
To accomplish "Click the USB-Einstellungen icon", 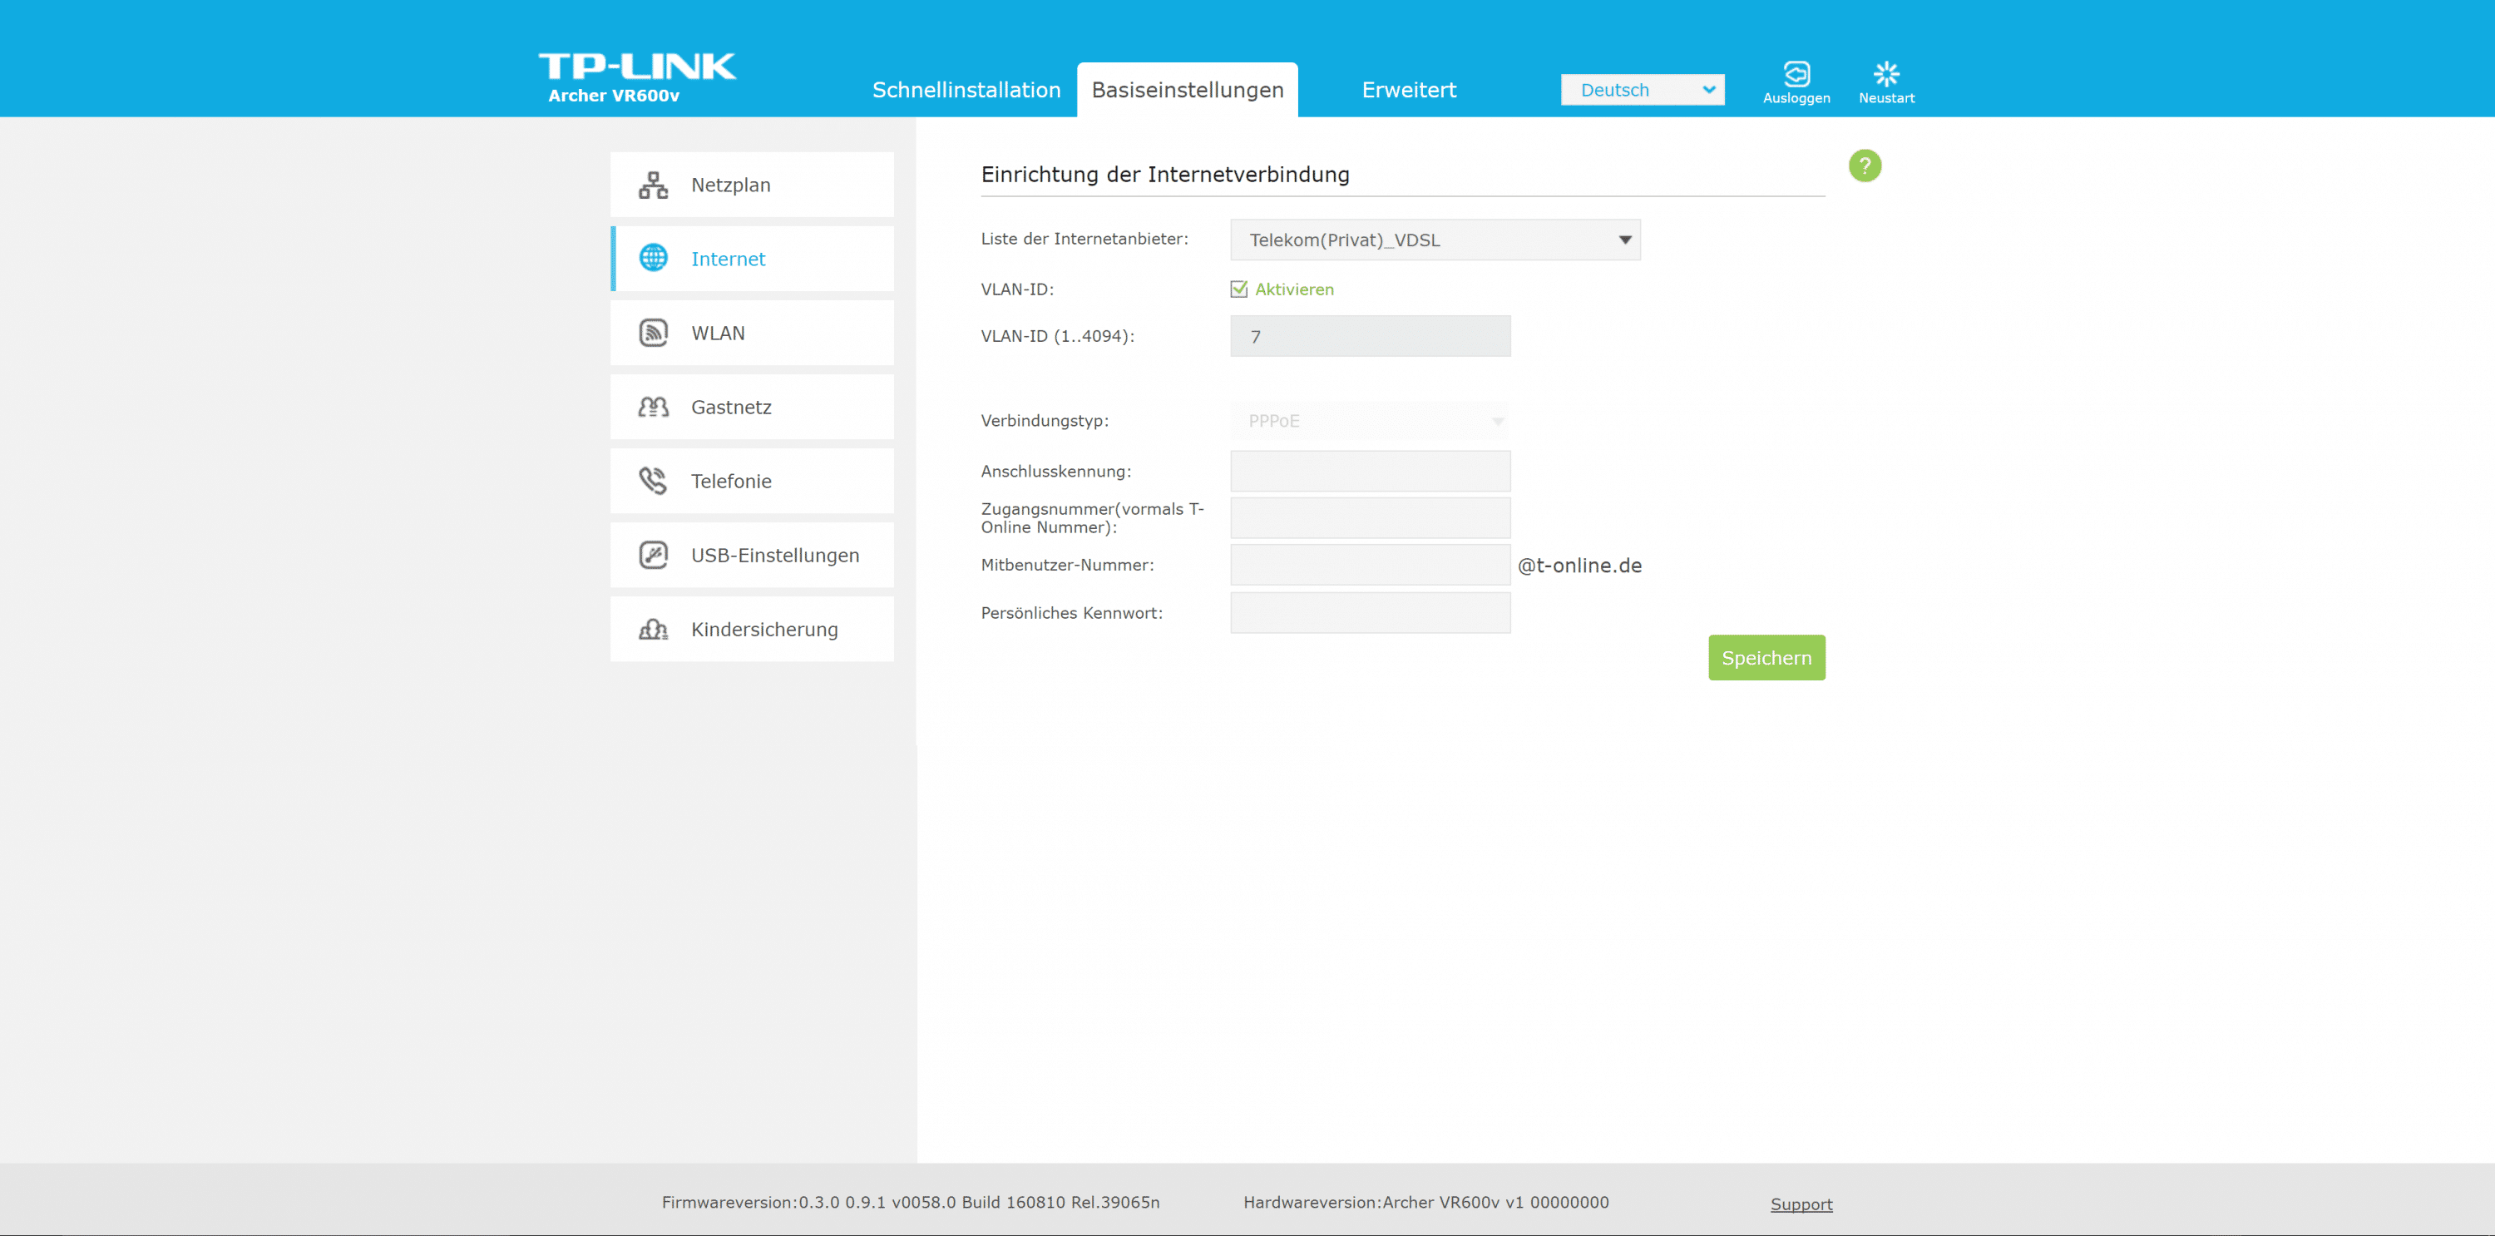I will click(x=653, y=555).
